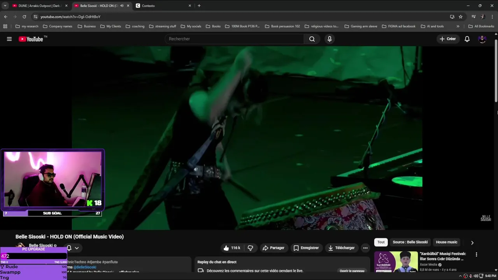View site information icon in address bar
Screen dimensions: 498x280
pyautogui.click(x=35, y=17)
